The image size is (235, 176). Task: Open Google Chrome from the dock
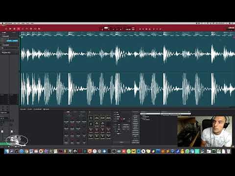pos(26,151)
